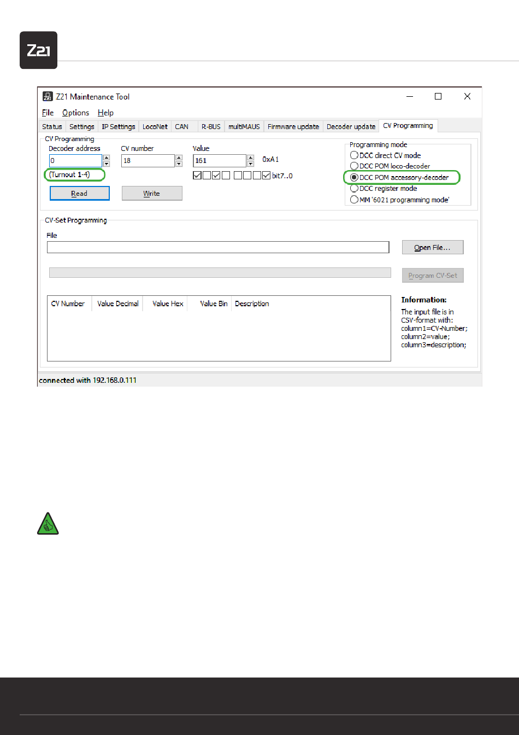
Task: Click into the File path input field
Action: tap(217, 248)
